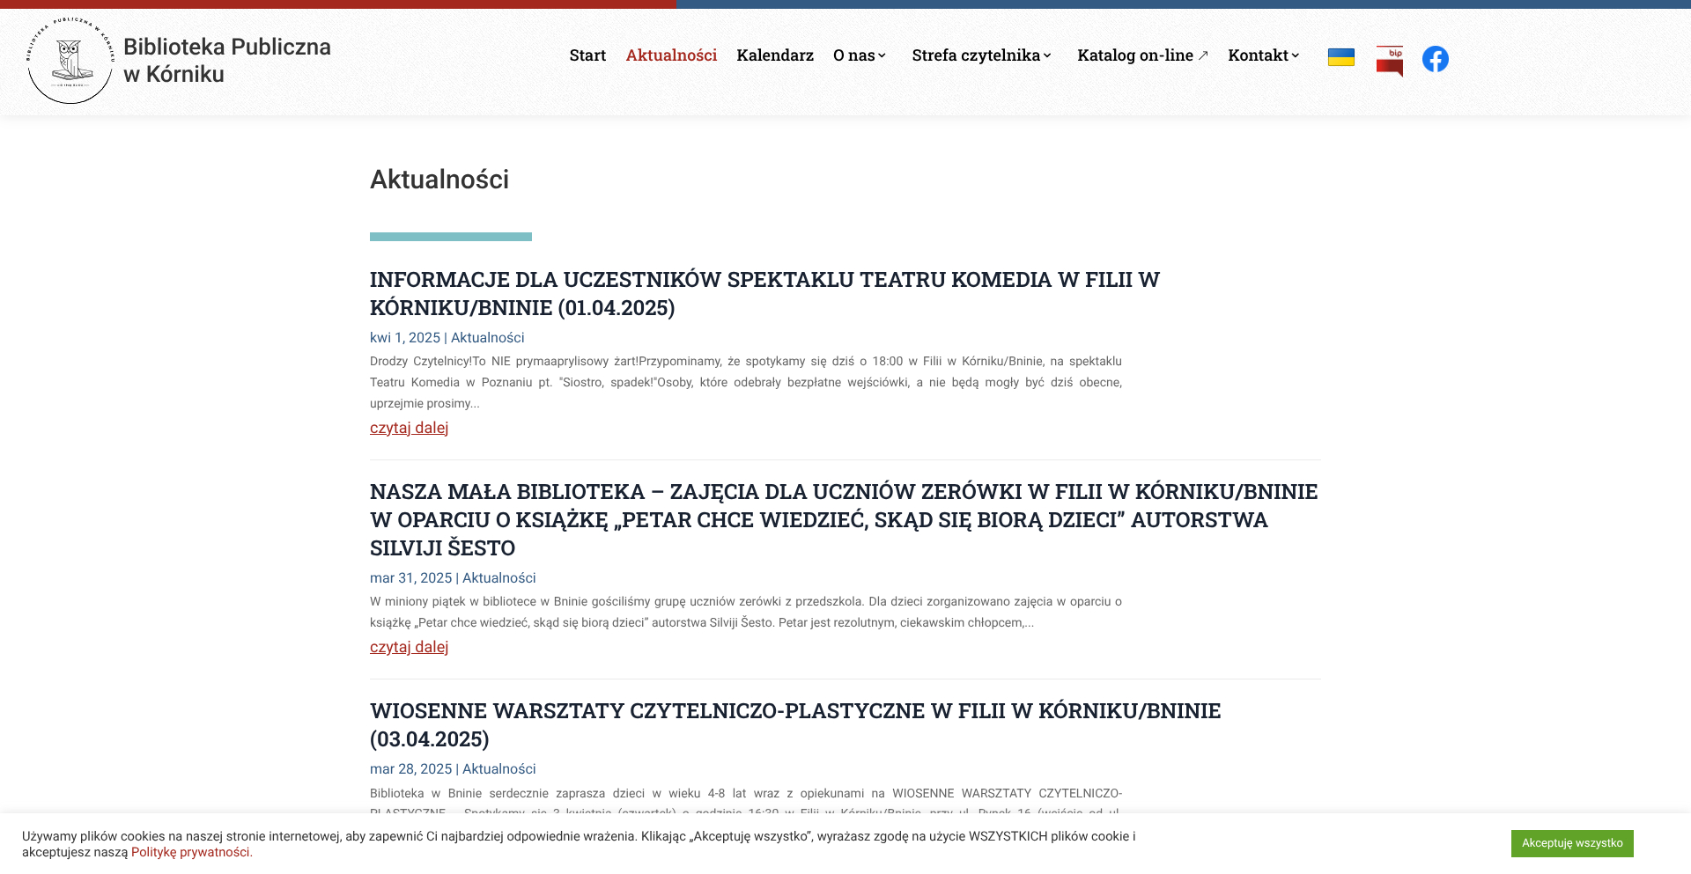This screenshot has height=874, width=1691.
Task: Open the Kontakt dropdown menu
Action: click(1263, 55)
